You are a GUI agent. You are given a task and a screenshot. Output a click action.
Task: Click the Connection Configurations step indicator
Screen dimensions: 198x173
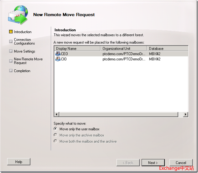[x=11, y=40]
